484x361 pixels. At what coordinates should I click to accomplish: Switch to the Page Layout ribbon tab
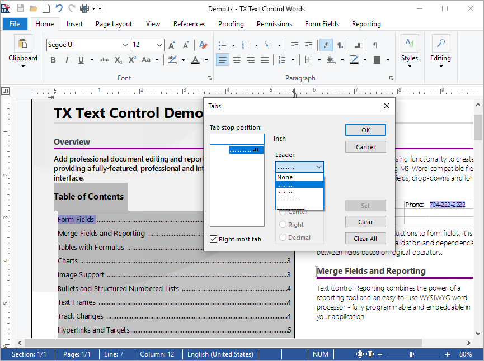[x=114, y=24]
